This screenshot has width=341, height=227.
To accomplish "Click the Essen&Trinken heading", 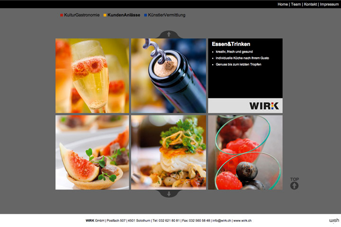I will click(x=231, y=44).
